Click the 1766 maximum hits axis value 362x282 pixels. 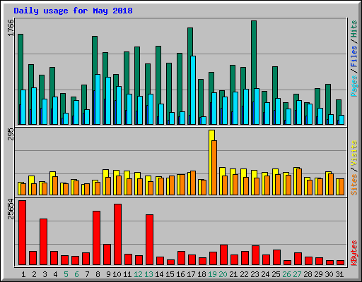pyautogui.click(x=11, y=27)
